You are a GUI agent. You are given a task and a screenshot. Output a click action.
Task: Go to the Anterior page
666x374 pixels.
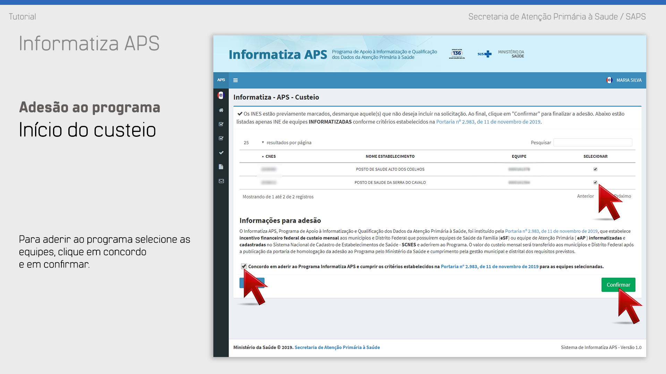pos(585,196)
